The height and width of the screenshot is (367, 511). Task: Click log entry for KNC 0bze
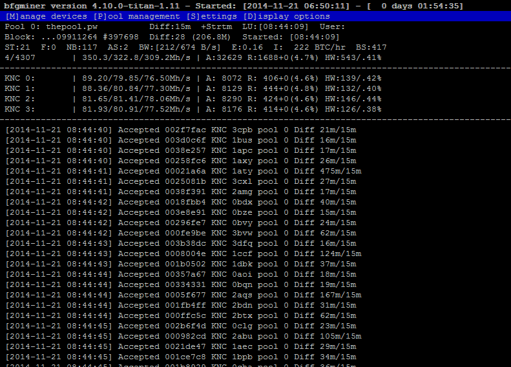point(181,212)
